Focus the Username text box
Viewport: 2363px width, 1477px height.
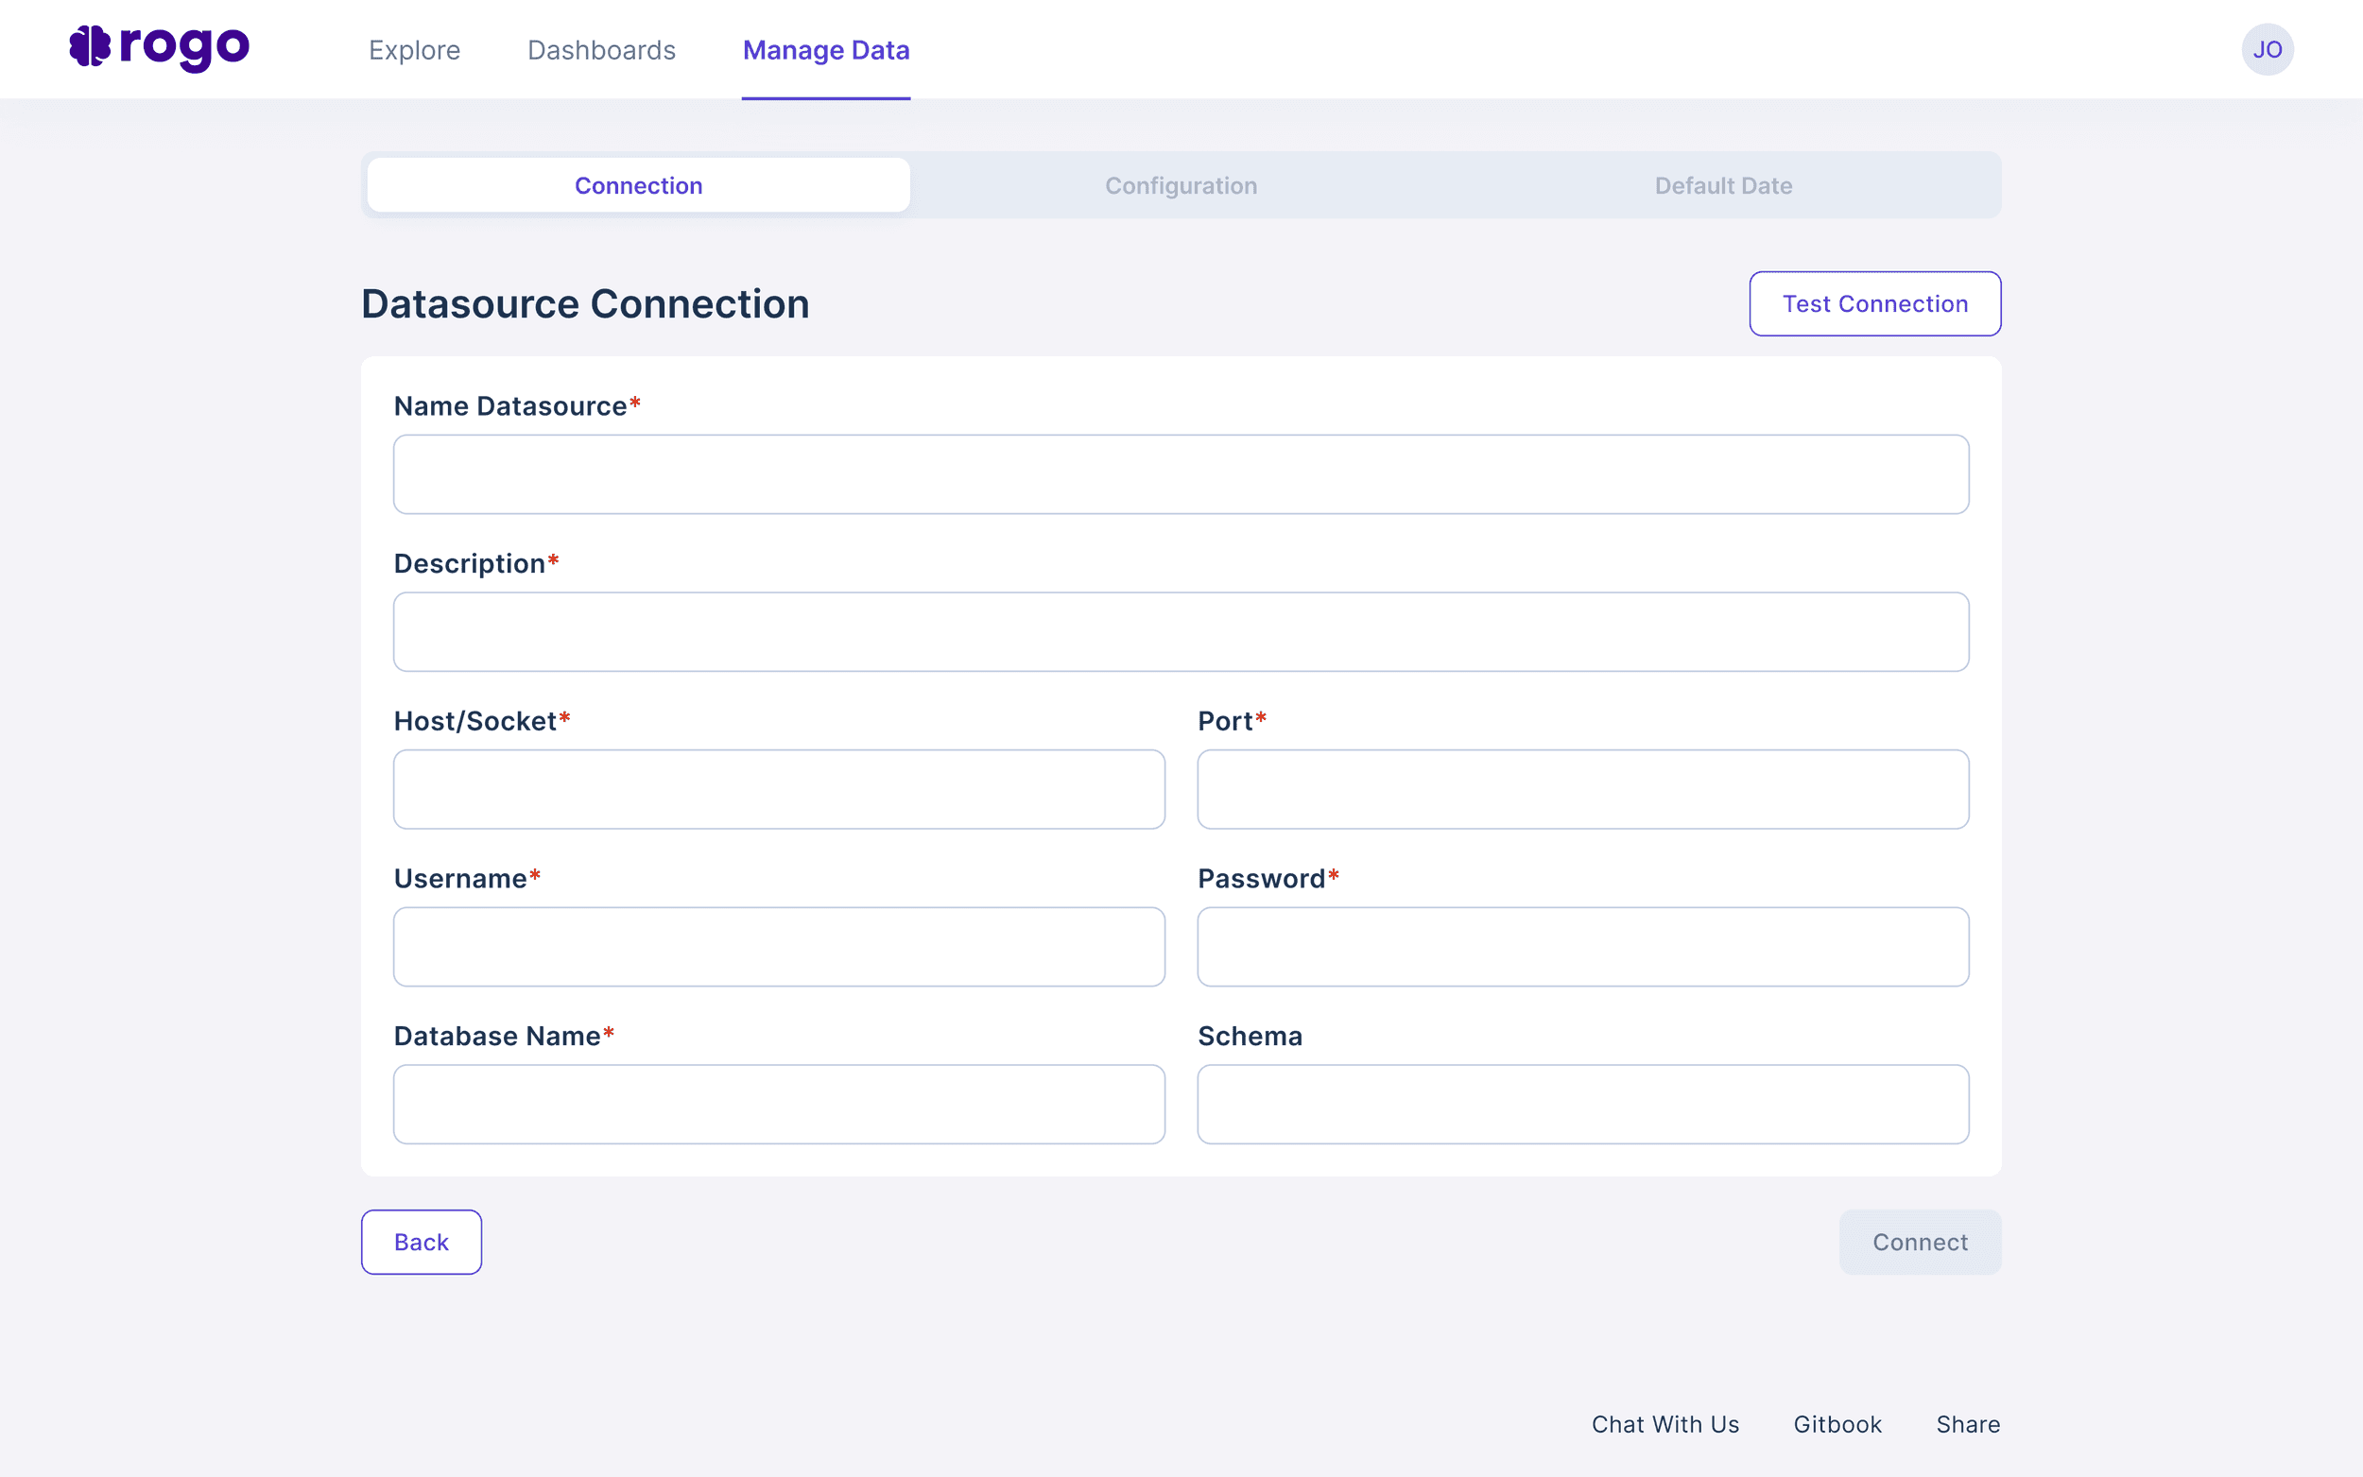[x=779, y=947]
